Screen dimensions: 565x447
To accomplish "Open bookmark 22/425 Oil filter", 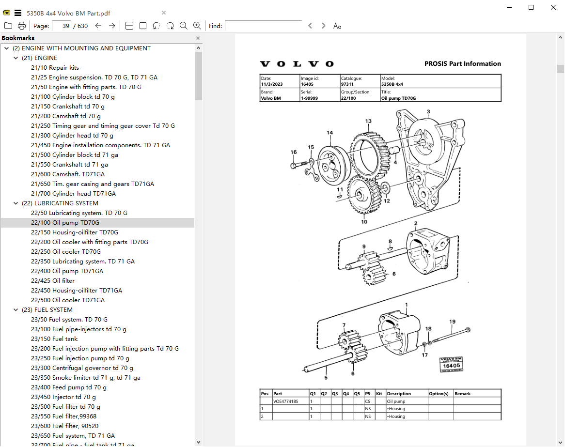I will point(53,281).
